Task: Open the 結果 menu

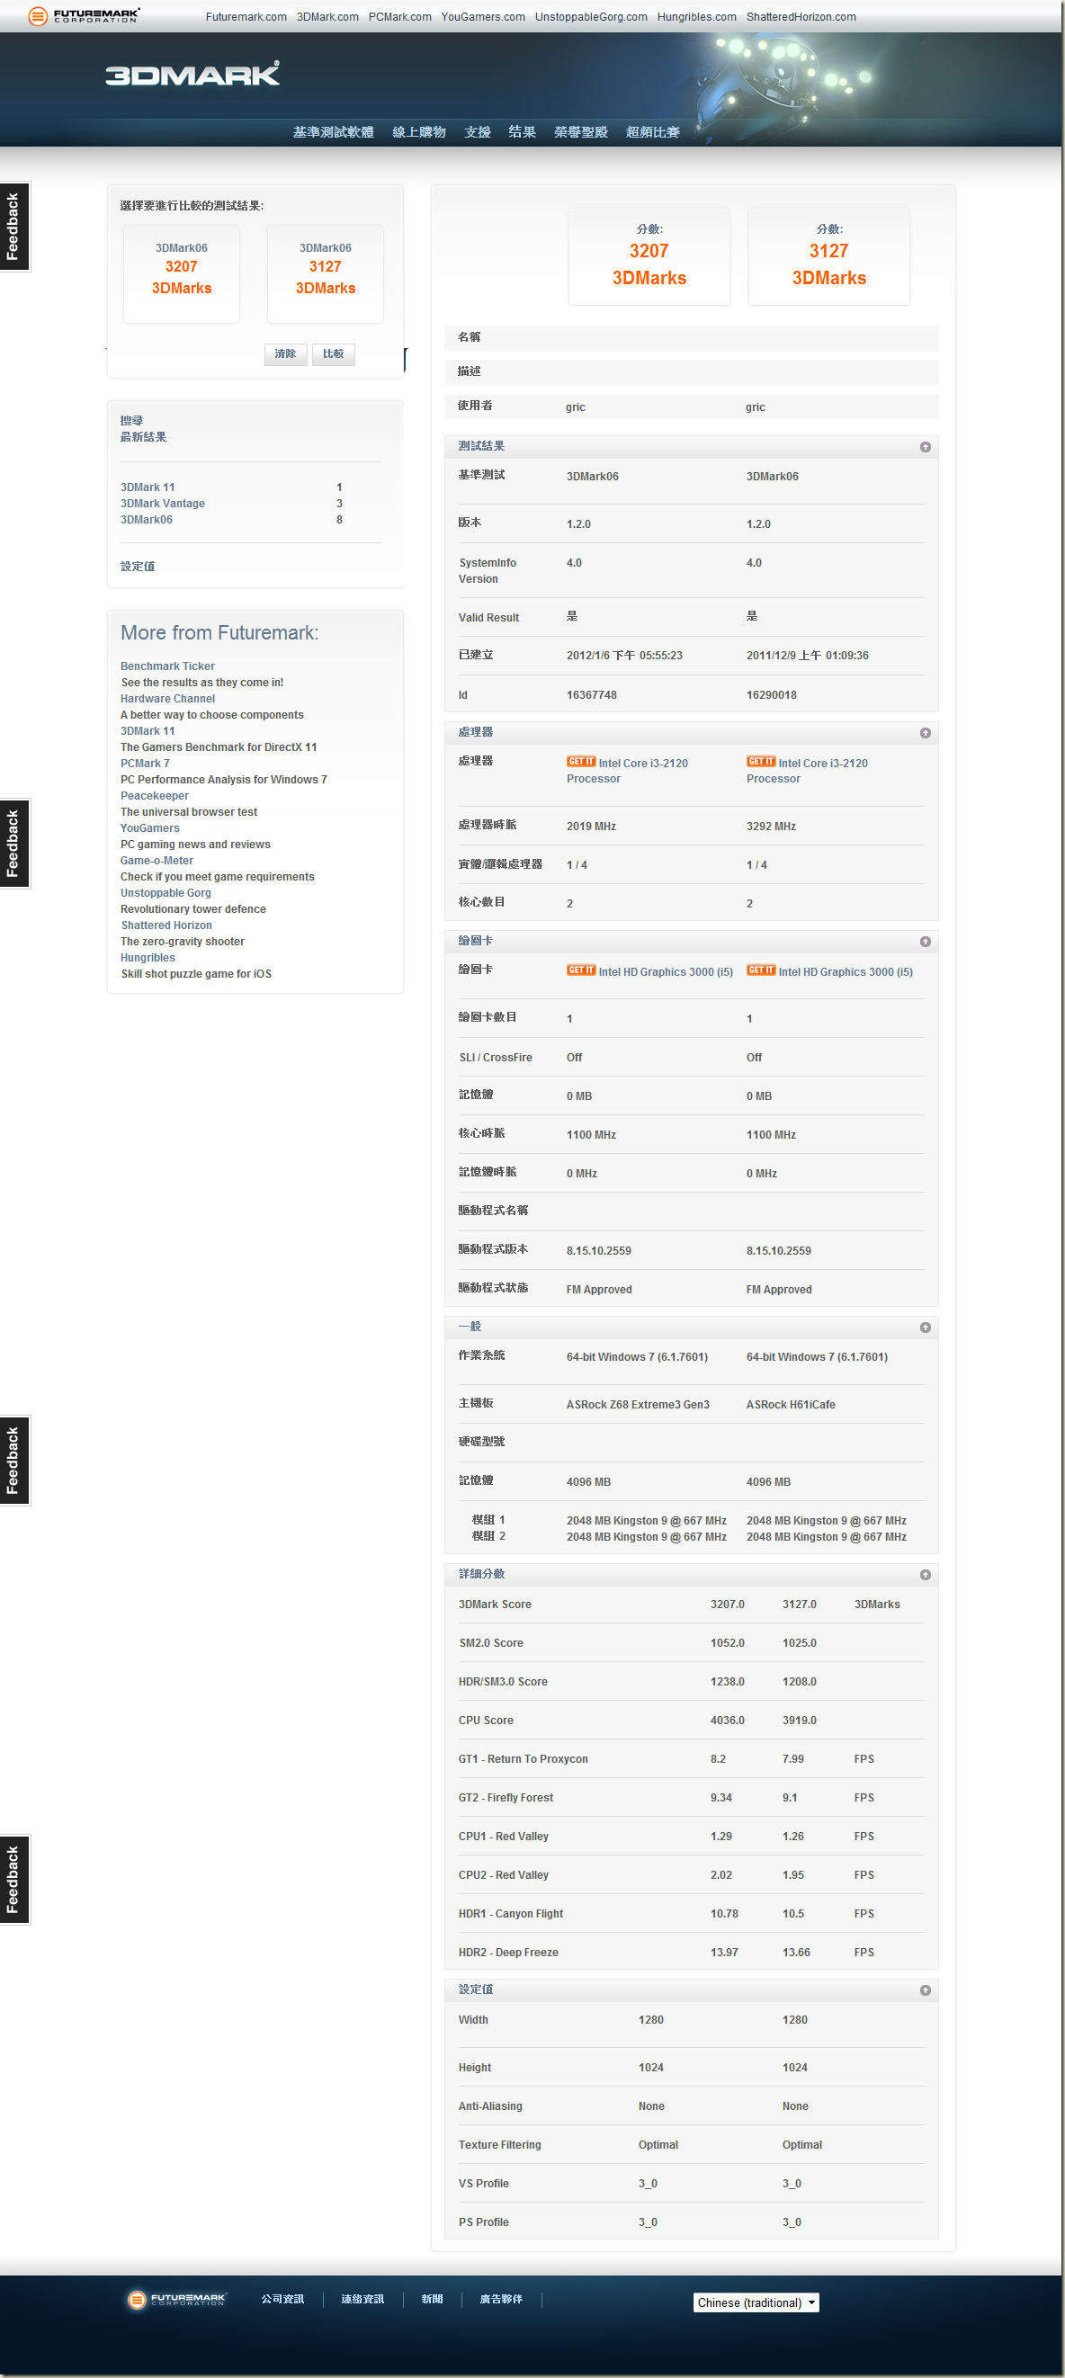Action: tap(523, 132)
